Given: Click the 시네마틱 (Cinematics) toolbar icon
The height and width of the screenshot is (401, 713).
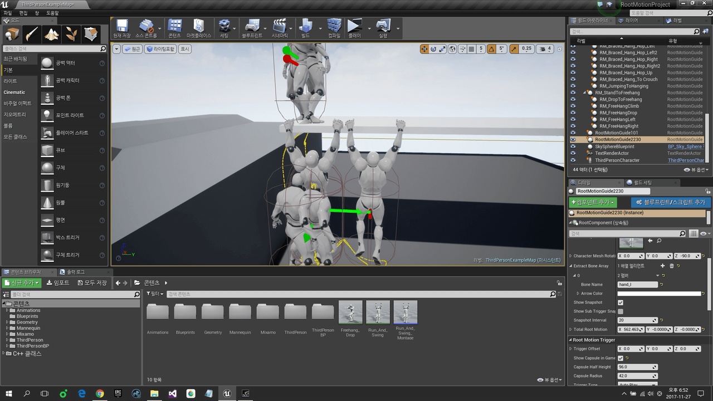Looking at the screenshot, I should click(279, 27).
